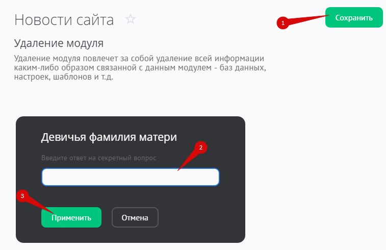This screenshot has width=386, height=250.
Task: Click the dialog title Девичья фамилия матери
Action: [109, 137]
